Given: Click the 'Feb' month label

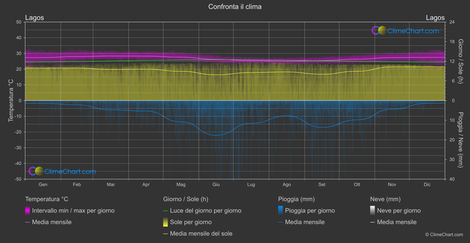Looking at the screenshot, I should point(77,184).
